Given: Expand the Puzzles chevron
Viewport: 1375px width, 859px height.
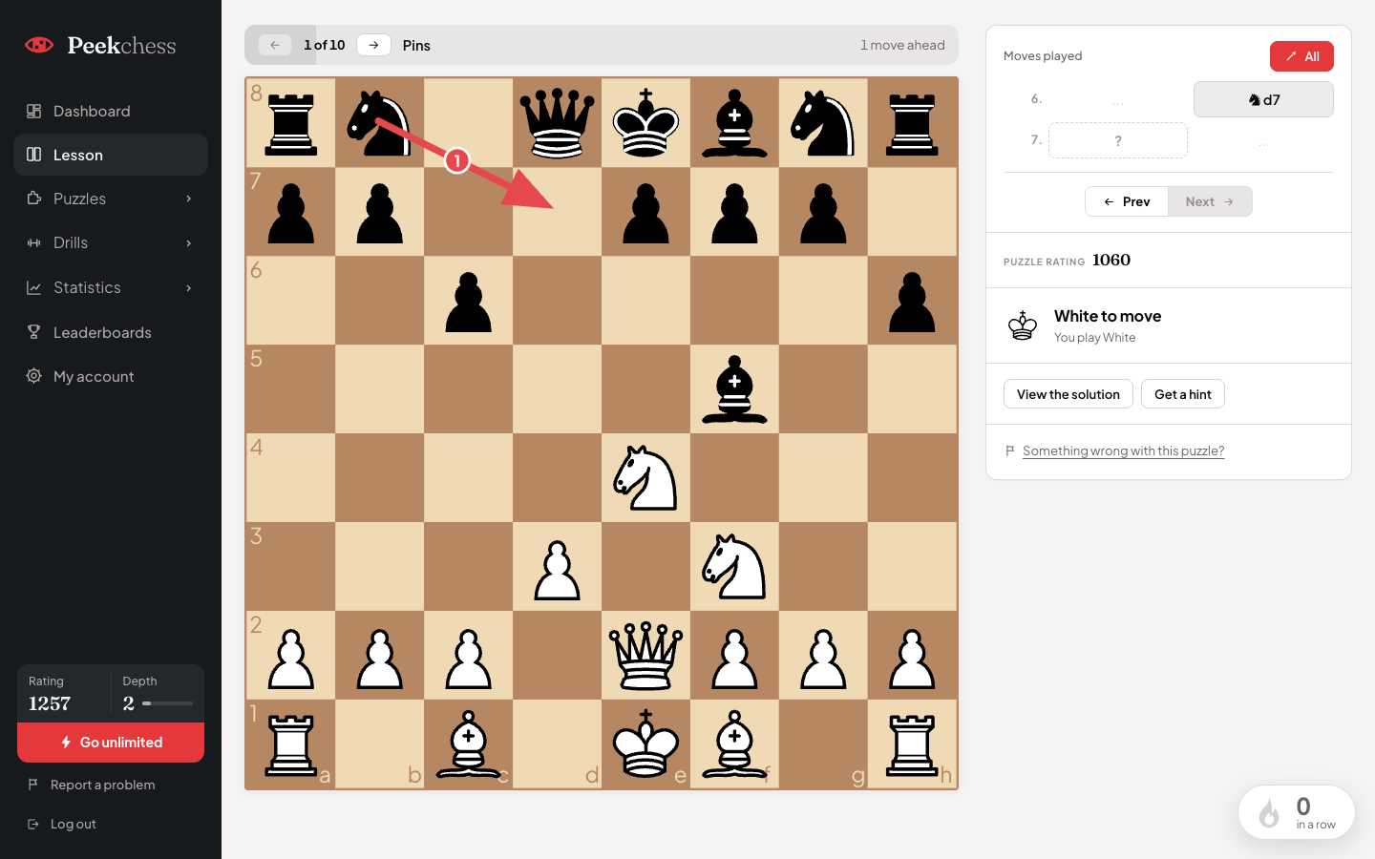Looking at the screenshot, I should pyautogui.click(x=189, y=199).
